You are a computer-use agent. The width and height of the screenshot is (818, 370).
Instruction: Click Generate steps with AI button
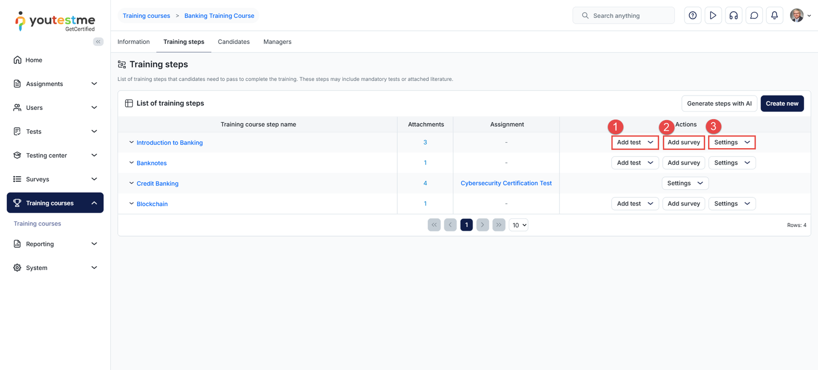tap(719, 104)
